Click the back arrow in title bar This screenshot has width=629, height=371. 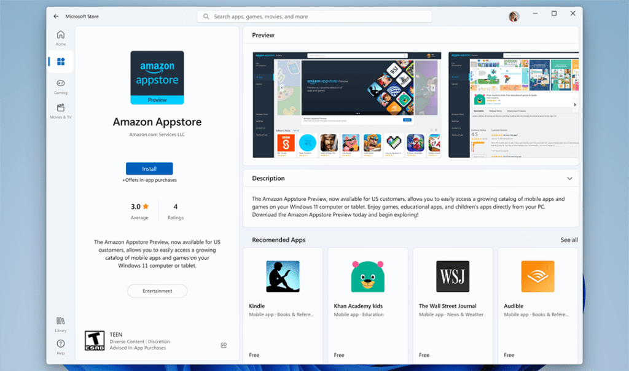[56, 17]
